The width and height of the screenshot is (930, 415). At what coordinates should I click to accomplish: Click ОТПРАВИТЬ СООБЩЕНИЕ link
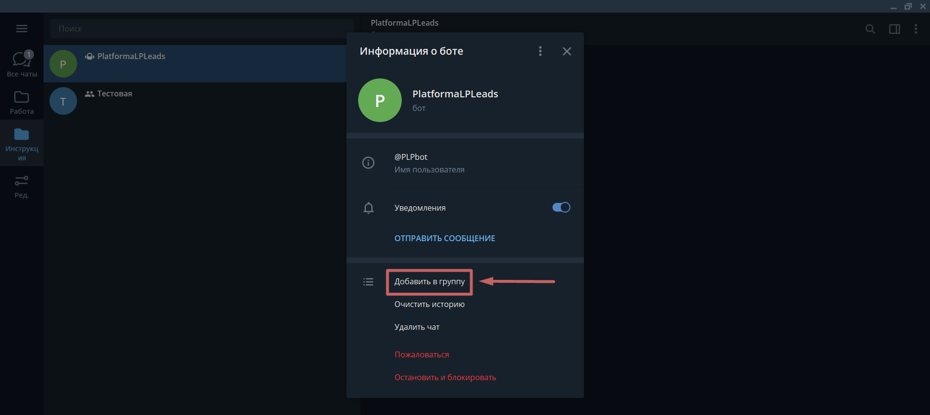point(445,238)
